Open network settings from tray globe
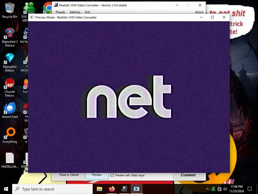The width and height of the screenshot is (258, 194). pyautogui.click(x=219, y=189)
